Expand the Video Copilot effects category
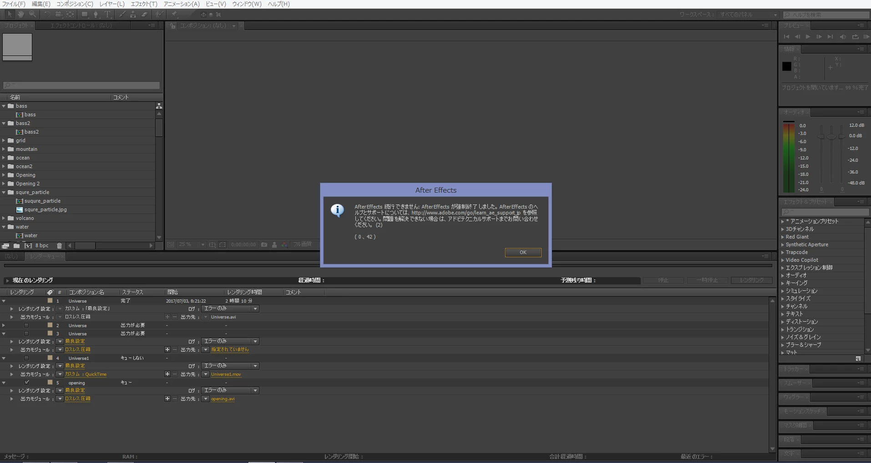Viewport: 871px width, 463px height. click(x=783, y=260)
